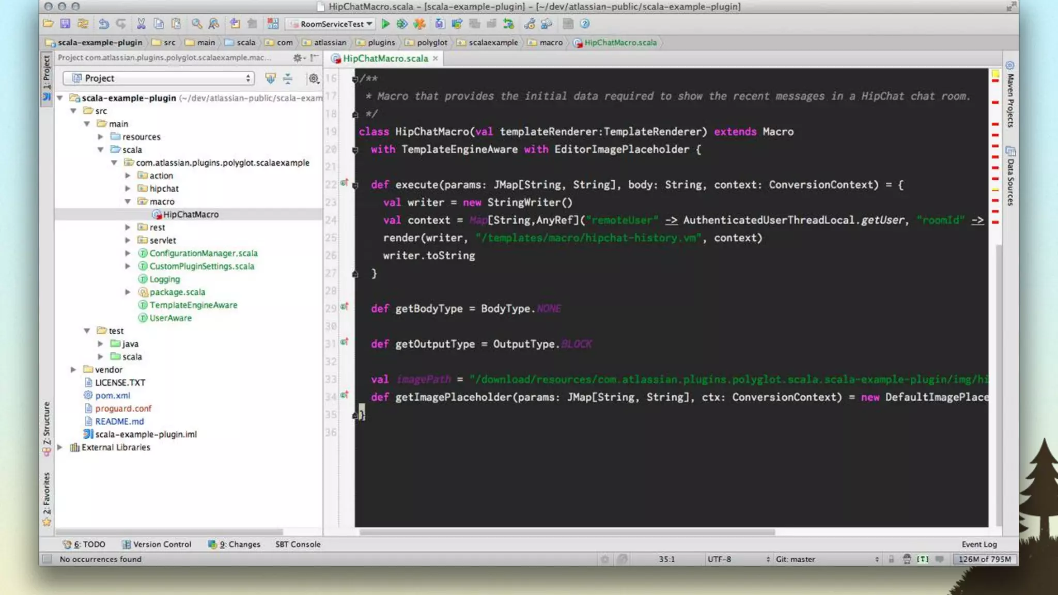Click the Save All toolbar icon
The image size is (1058, 595).
65,24
